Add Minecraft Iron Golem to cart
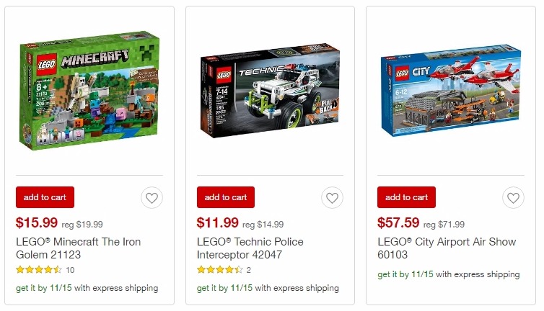 pyautogui.click(x=45, y=197)
